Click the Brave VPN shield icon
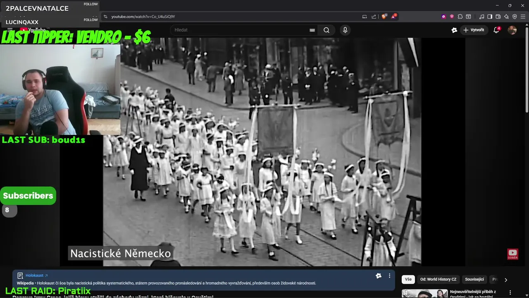The image size is (529, 298). point(515,17)
